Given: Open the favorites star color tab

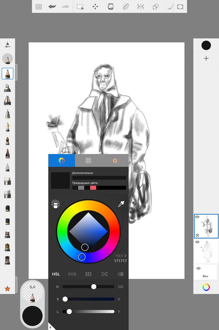Looking at the screenshot, I should click(x=115, y=160).
